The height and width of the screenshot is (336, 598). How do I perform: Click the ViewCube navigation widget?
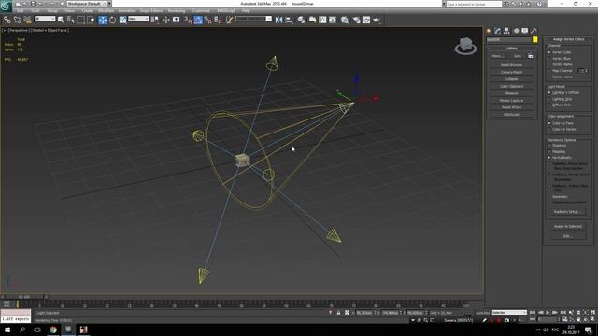tap(465, 46)
